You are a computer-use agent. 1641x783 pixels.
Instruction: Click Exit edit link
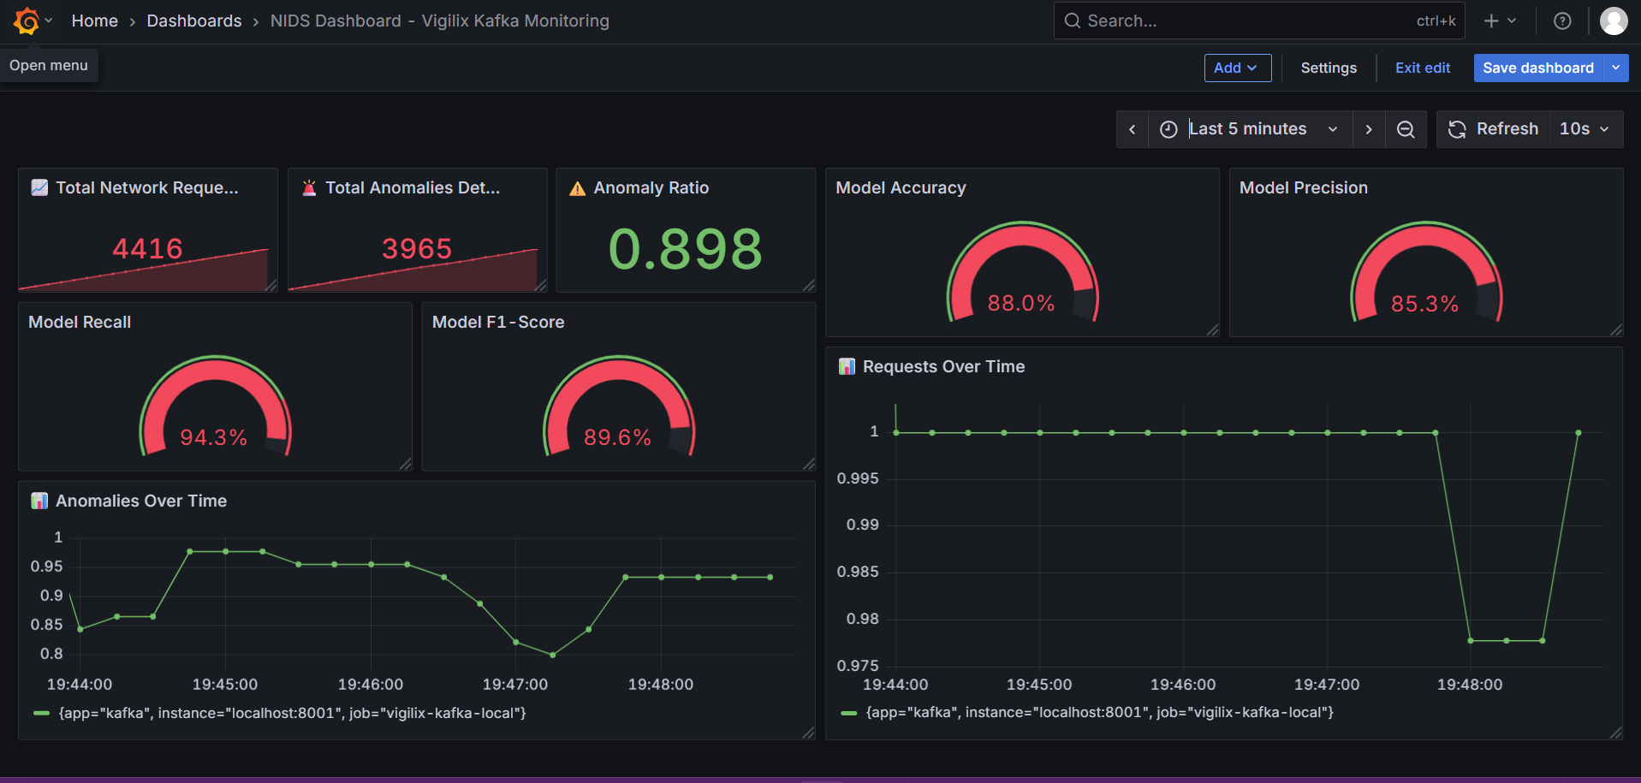1422,68
